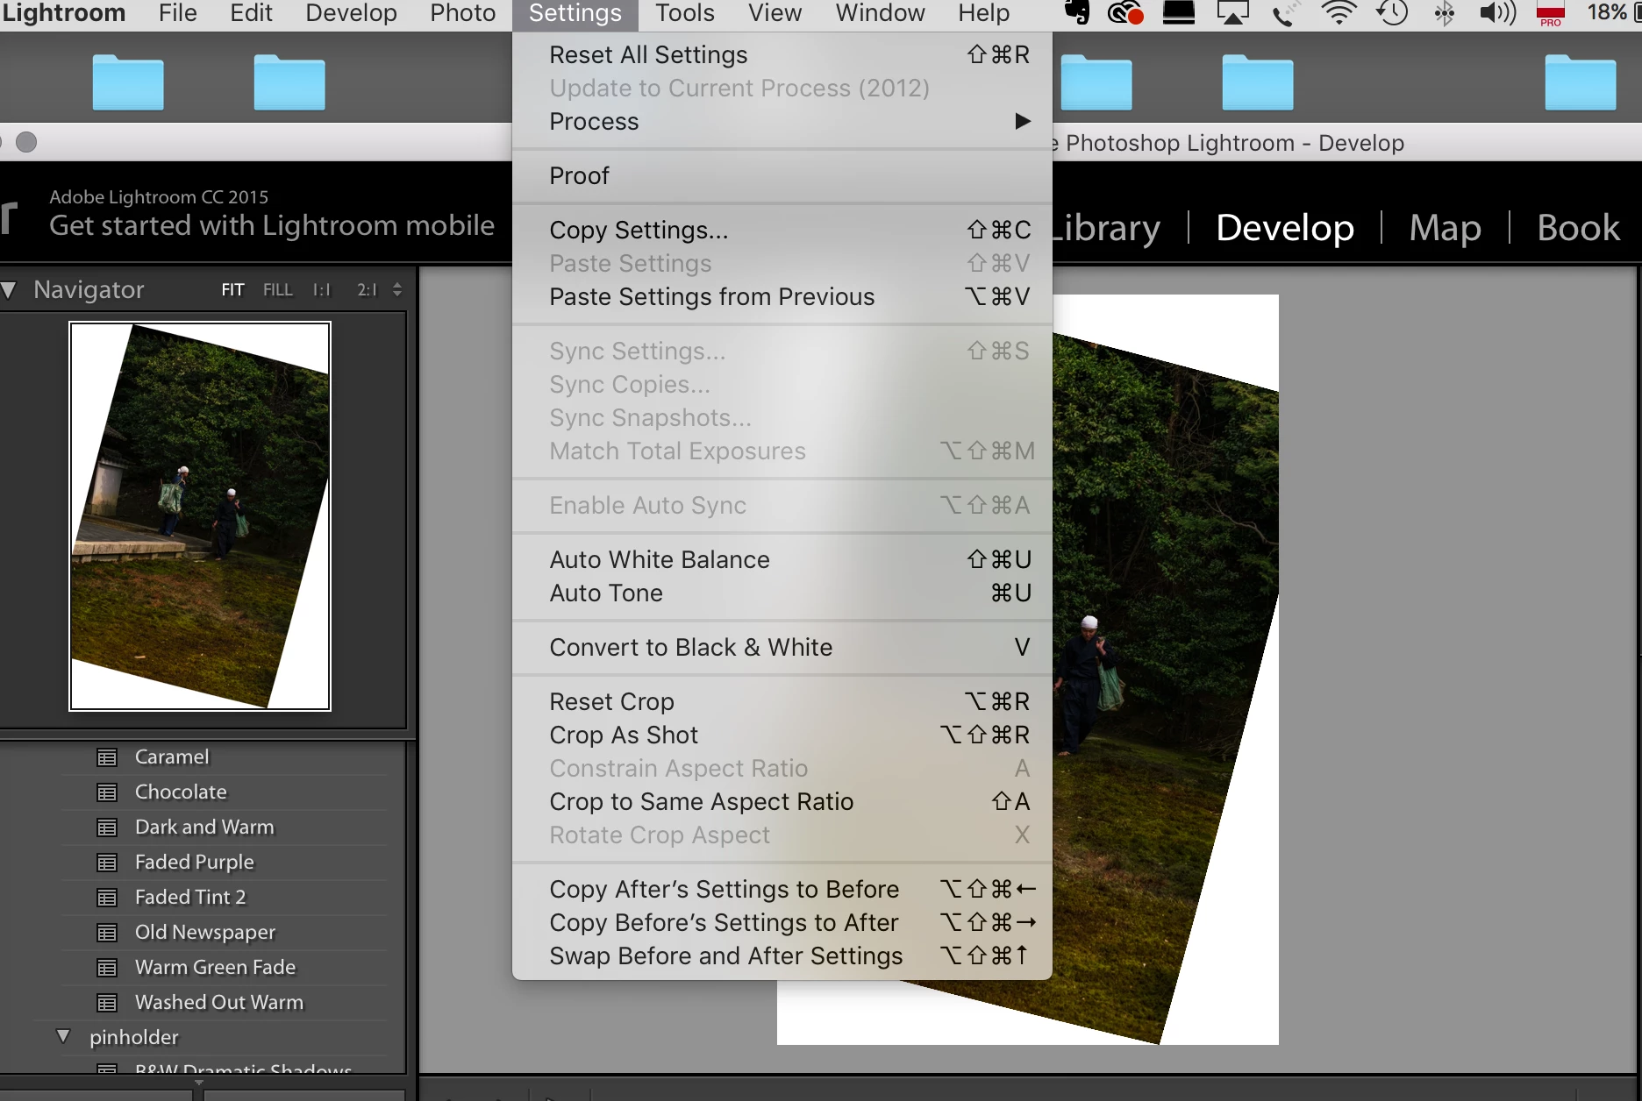This screenshot has width=1642, height=1101.
Task: Set Navigator zoom to FILL
Action: 277,289
